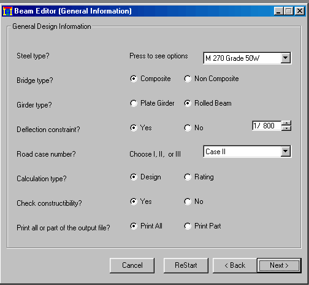The image size is (309, 285).
Task: Select Print All output option
Action: tap(147, 226)
